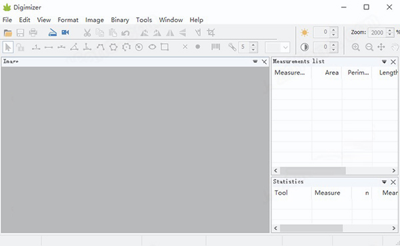Select the X Marker tool

click(185, 47)
